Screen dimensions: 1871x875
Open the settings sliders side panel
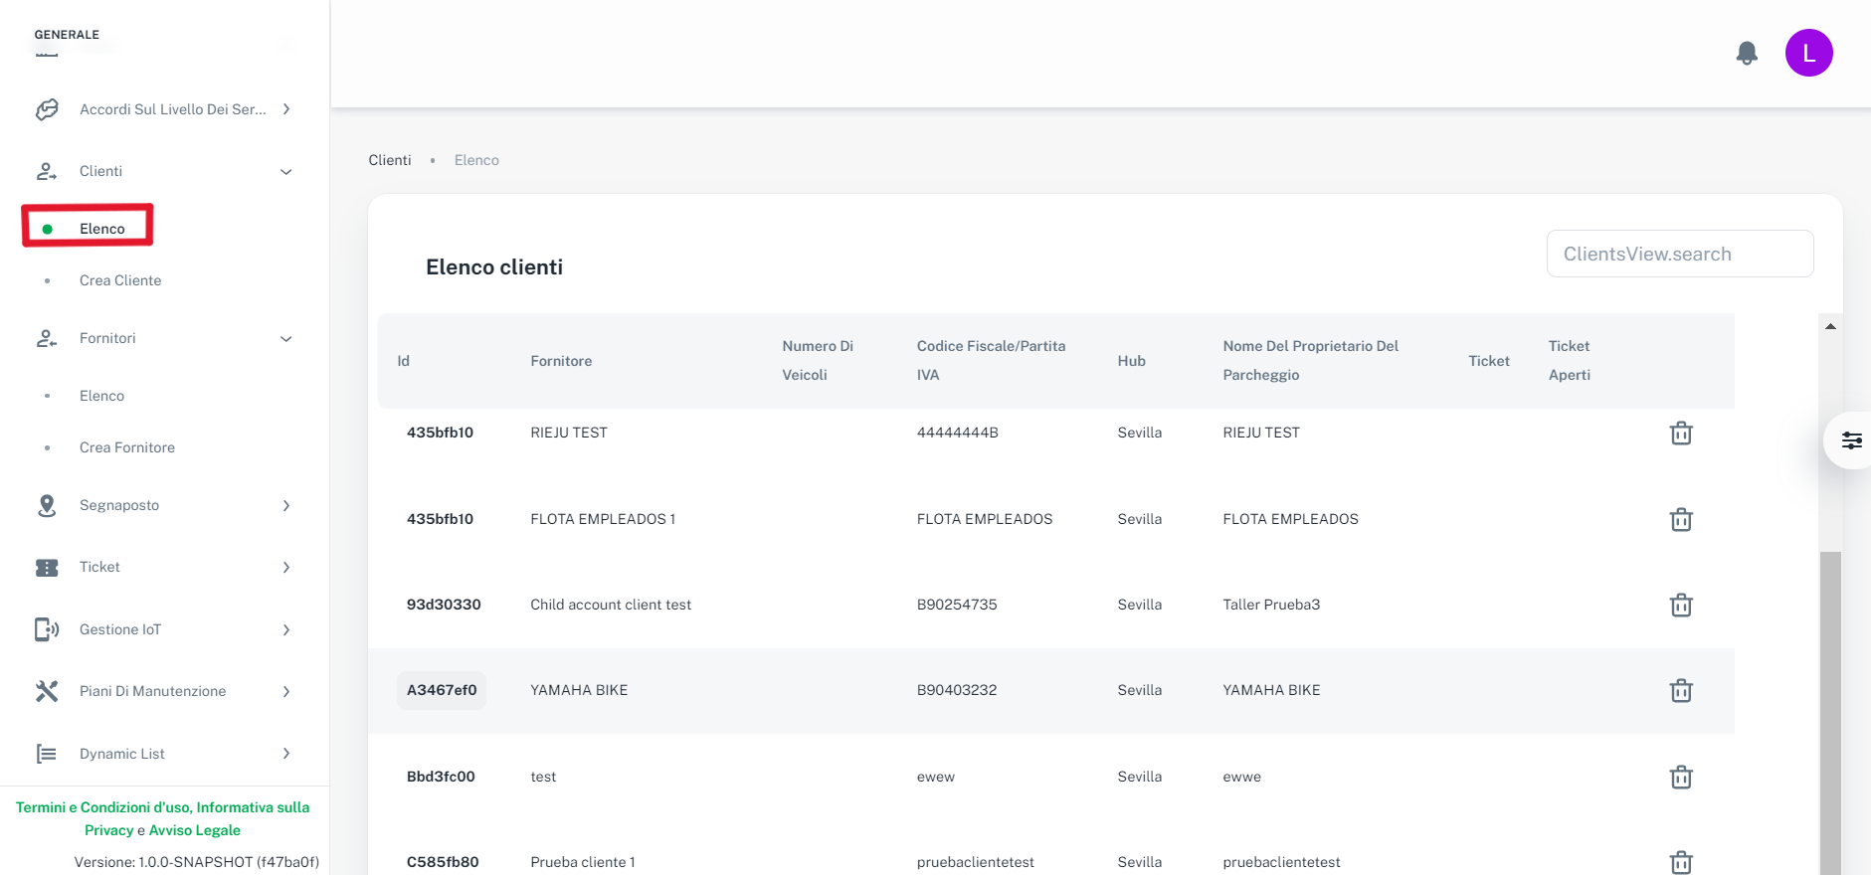click(x=1850, y=440)
